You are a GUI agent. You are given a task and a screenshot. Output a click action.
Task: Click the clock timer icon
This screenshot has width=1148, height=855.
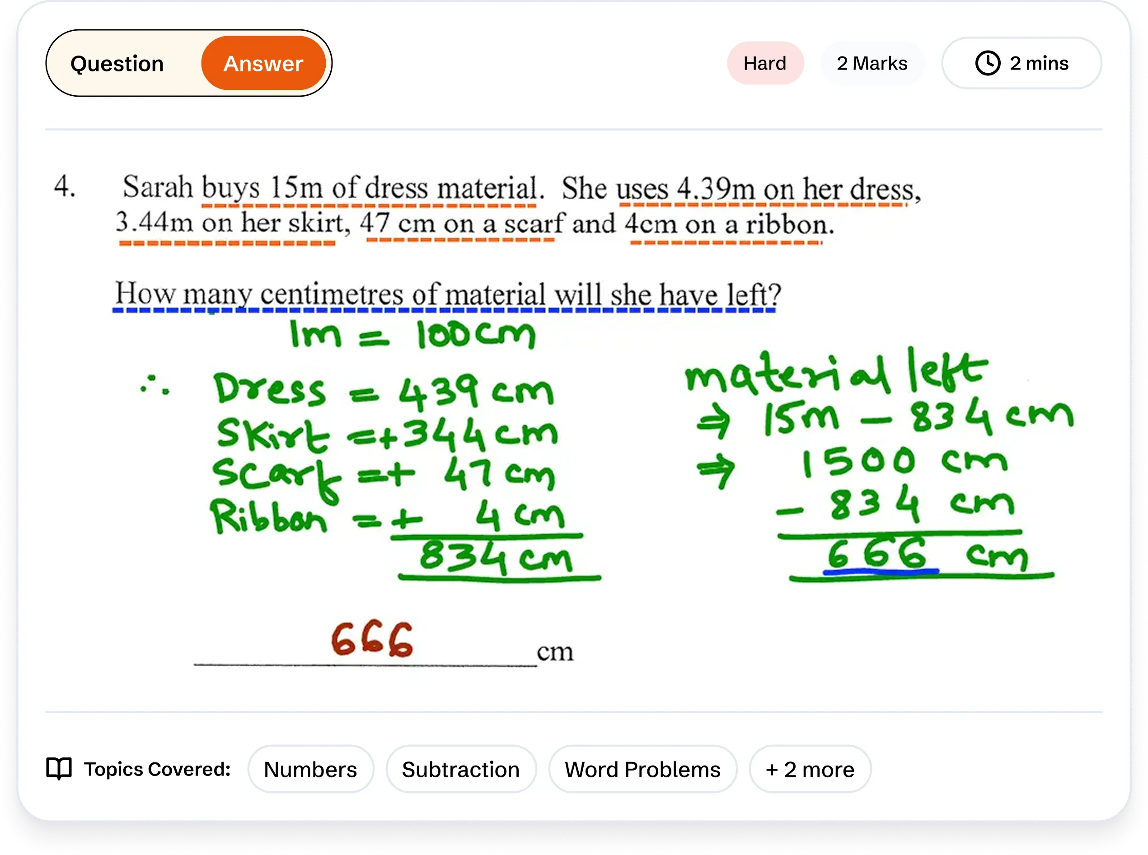(x=988, y=63)
